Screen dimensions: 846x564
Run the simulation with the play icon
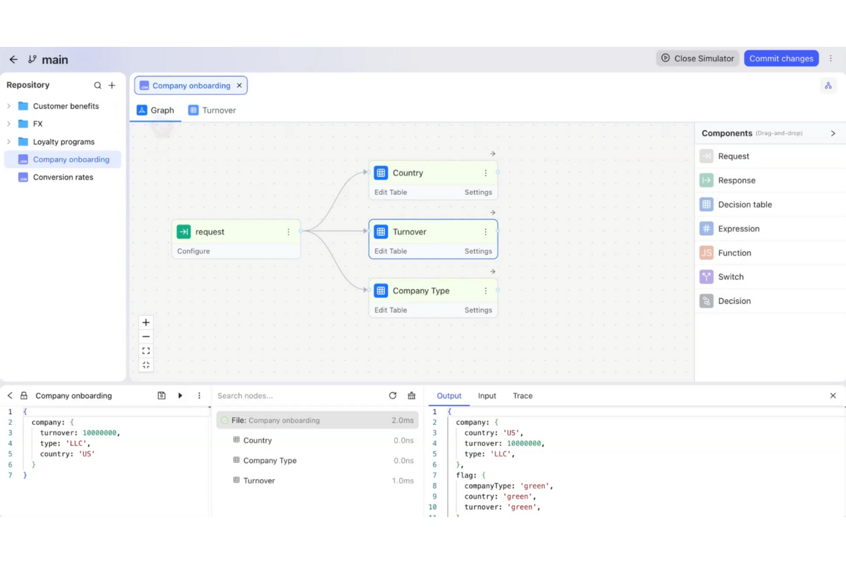[x=180, y=395]
